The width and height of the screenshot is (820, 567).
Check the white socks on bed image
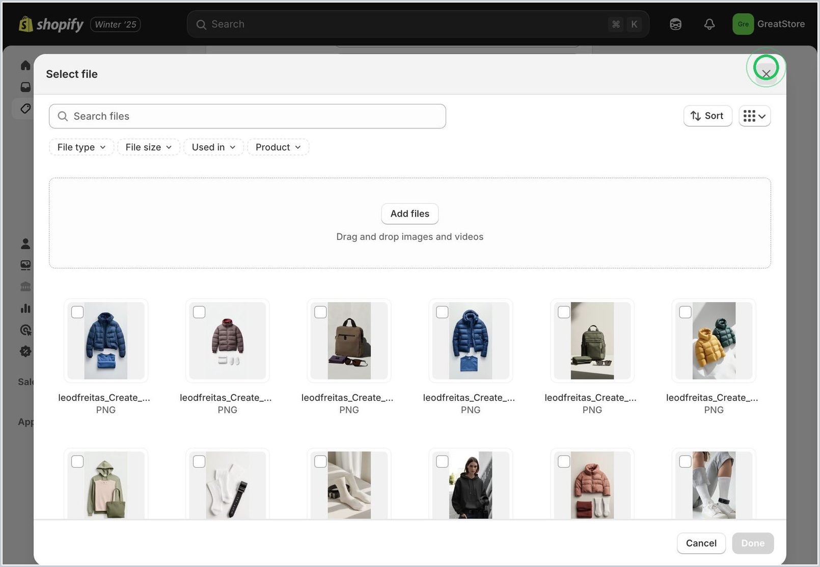click(x=320, y=462)
